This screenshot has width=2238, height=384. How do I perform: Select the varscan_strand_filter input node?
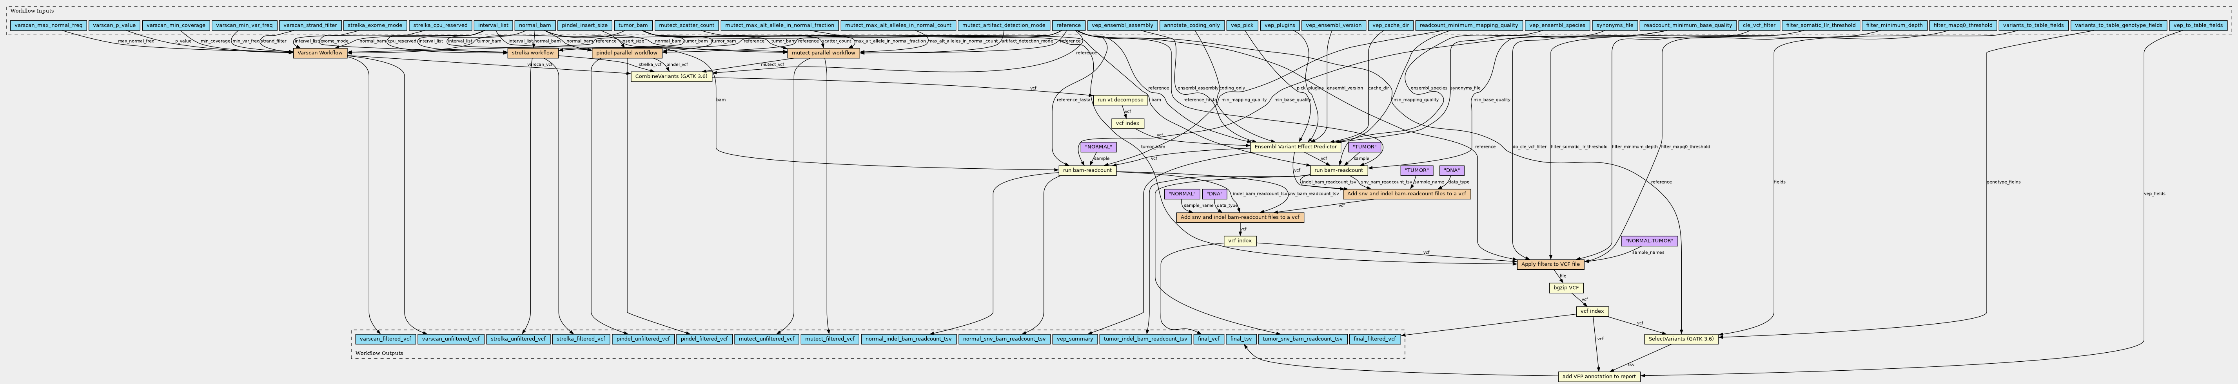click(310, 26)
